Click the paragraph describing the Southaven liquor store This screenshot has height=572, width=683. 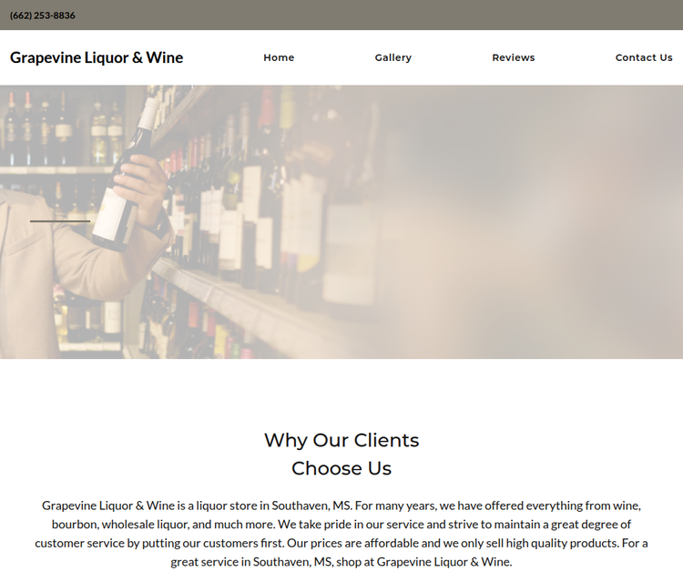pyautogui.click(x=341, y=533)
